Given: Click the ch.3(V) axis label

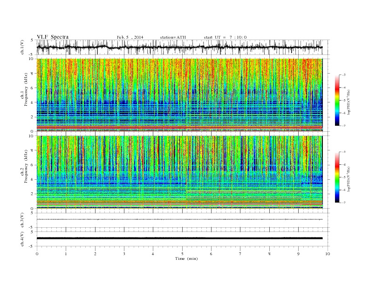Looking at the screenshot, I should pos(22,220).
